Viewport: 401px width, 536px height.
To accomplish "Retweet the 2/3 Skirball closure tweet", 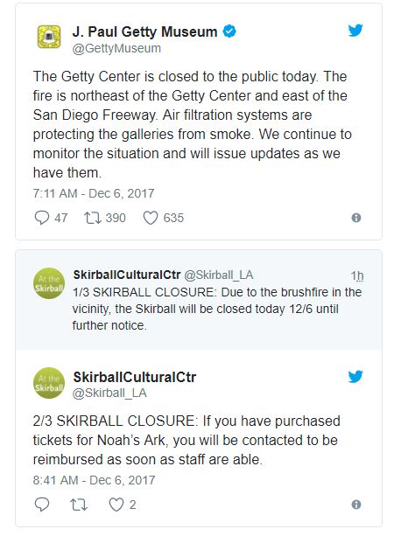I will (x=79, y=505).
